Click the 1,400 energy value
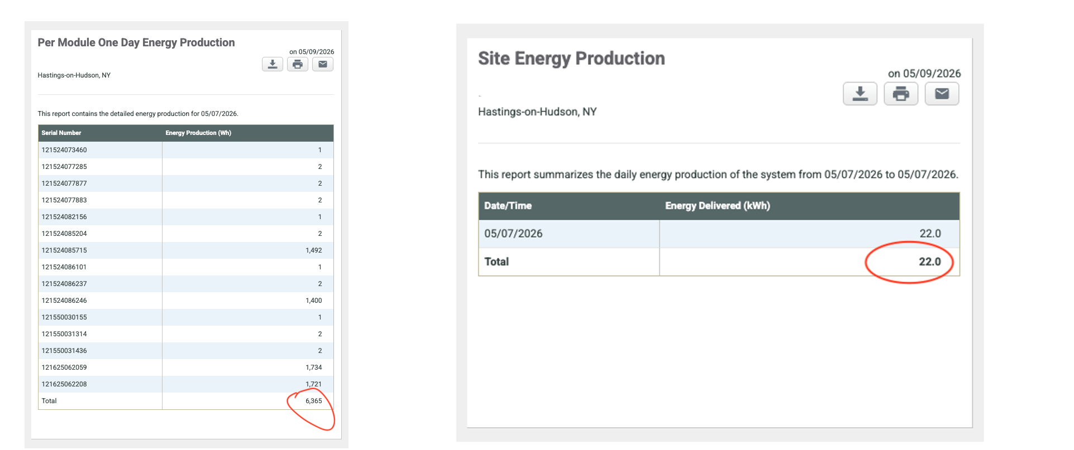This screenshot has height=450, width=1074. 314,301
